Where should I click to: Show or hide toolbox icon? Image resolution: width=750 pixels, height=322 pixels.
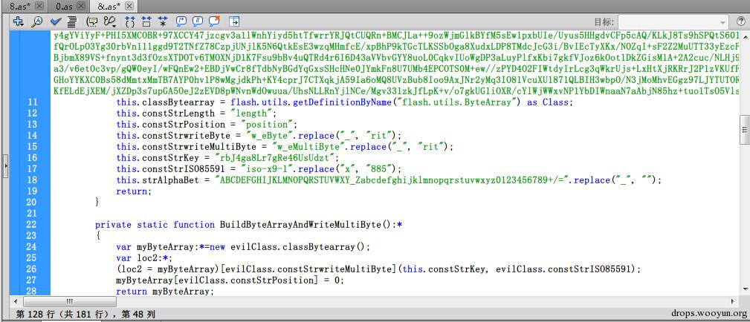(234, 22)
